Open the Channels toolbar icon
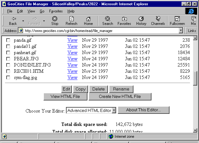Viewport: 199px width, 143px height. point(158,19)
